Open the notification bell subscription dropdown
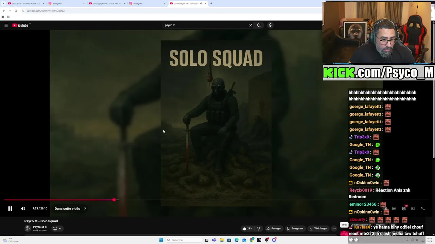The height and width of the screenshot is (244, 435). 57,228
